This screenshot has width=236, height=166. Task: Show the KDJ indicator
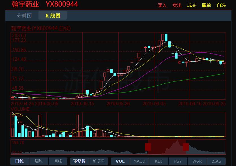pyautogui.click(x=159, y=161)
